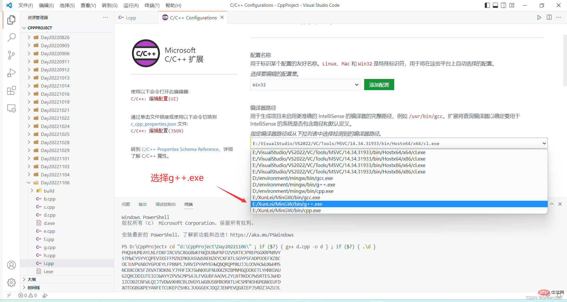Screen dimensions: 567x302
Task: Split the editor to the right
Action: point(549,17)
